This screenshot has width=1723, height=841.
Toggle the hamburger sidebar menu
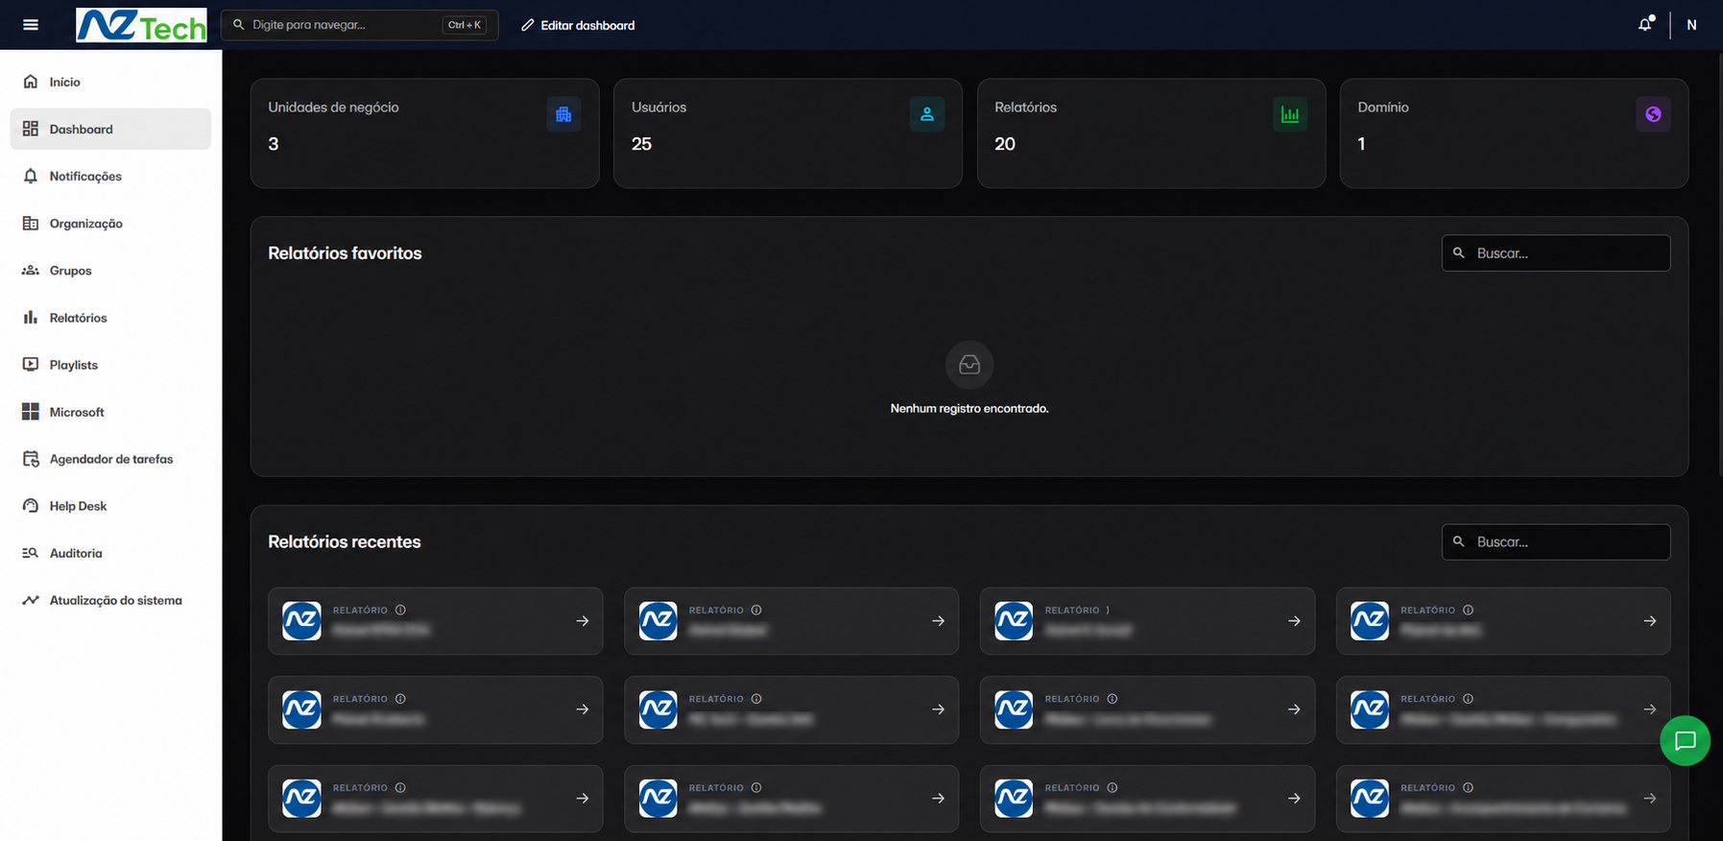click(x=31, y=25)
